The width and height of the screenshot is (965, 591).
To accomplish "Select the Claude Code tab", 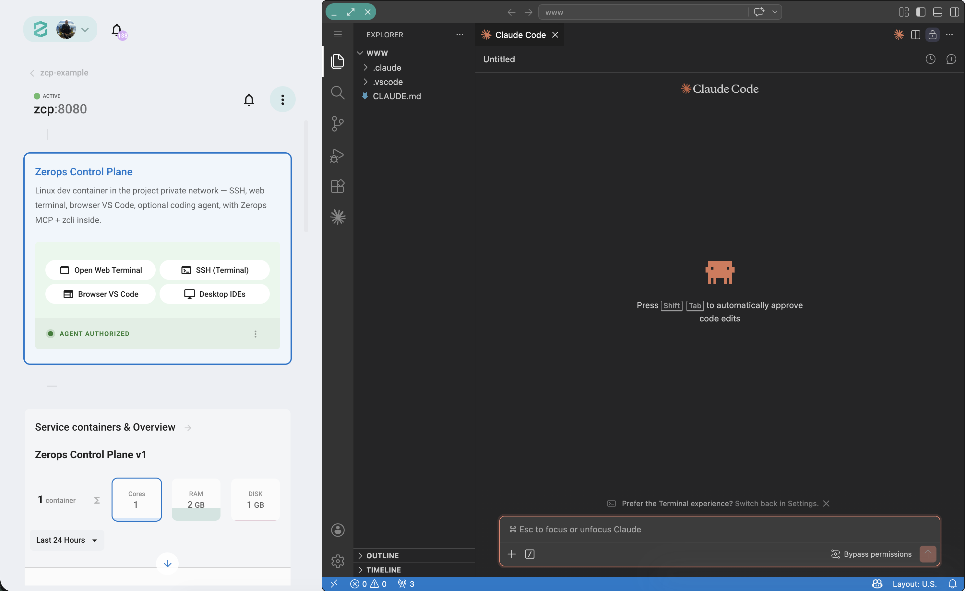I will pos(519,35).
